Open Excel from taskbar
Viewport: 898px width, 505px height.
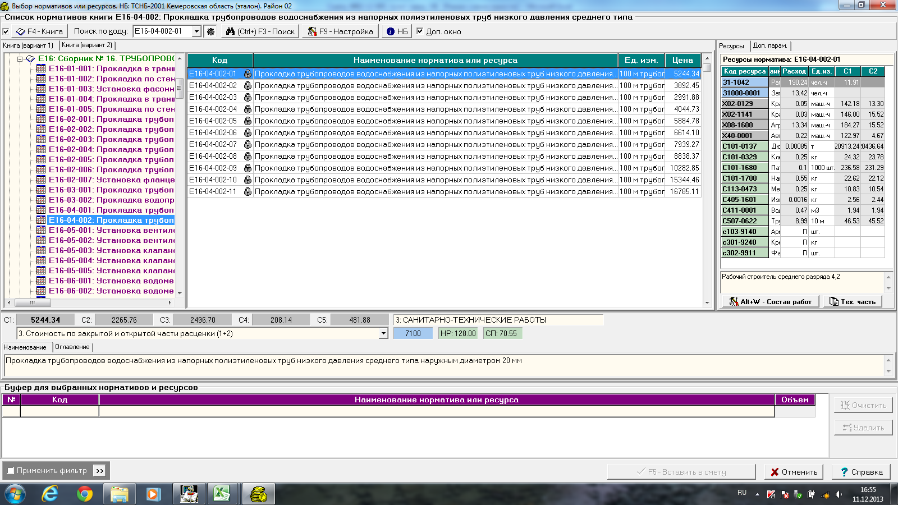(x=222, y=494)
